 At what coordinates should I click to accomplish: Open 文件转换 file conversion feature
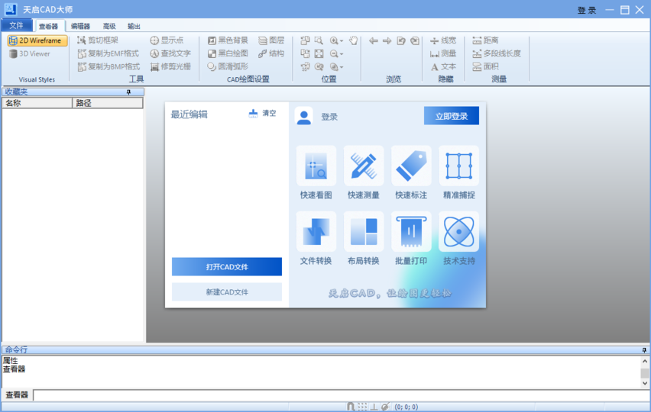316,238
